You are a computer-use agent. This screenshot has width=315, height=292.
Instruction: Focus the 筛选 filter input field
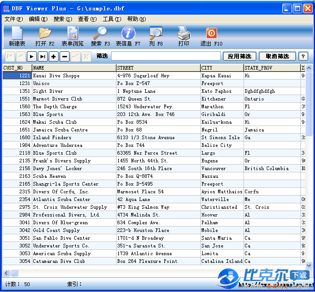[166, 56]
